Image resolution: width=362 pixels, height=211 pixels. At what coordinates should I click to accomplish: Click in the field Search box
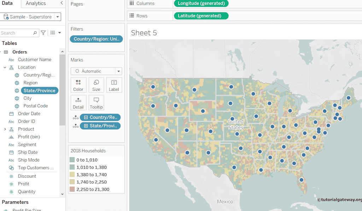click(16, 33)
